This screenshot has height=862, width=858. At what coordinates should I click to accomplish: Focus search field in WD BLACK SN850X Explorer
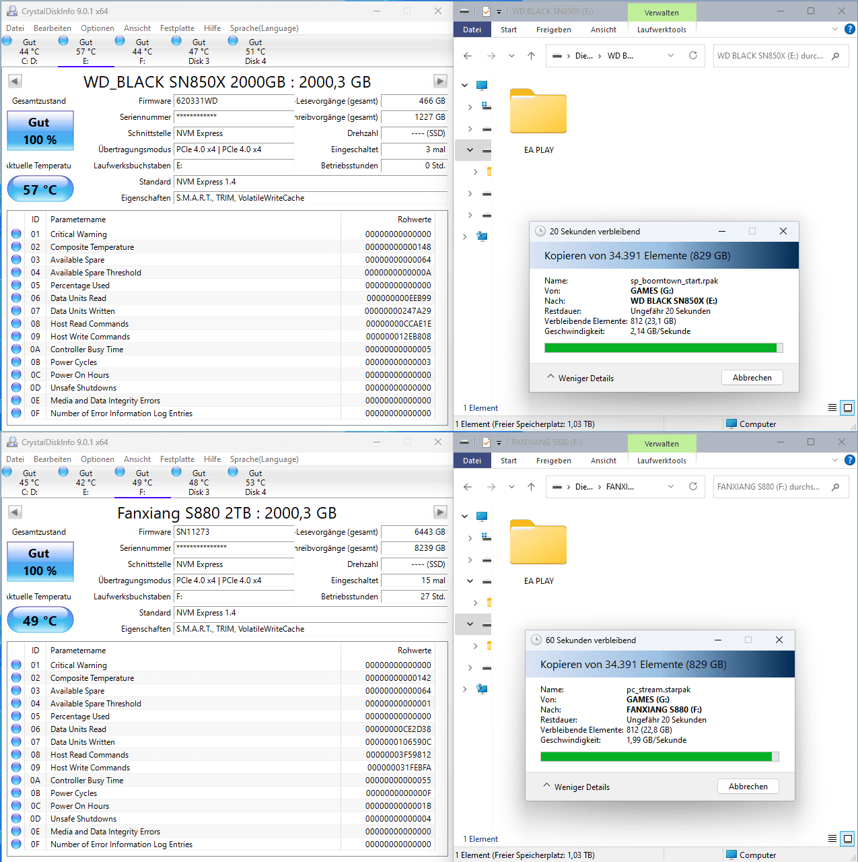[771, 56]
